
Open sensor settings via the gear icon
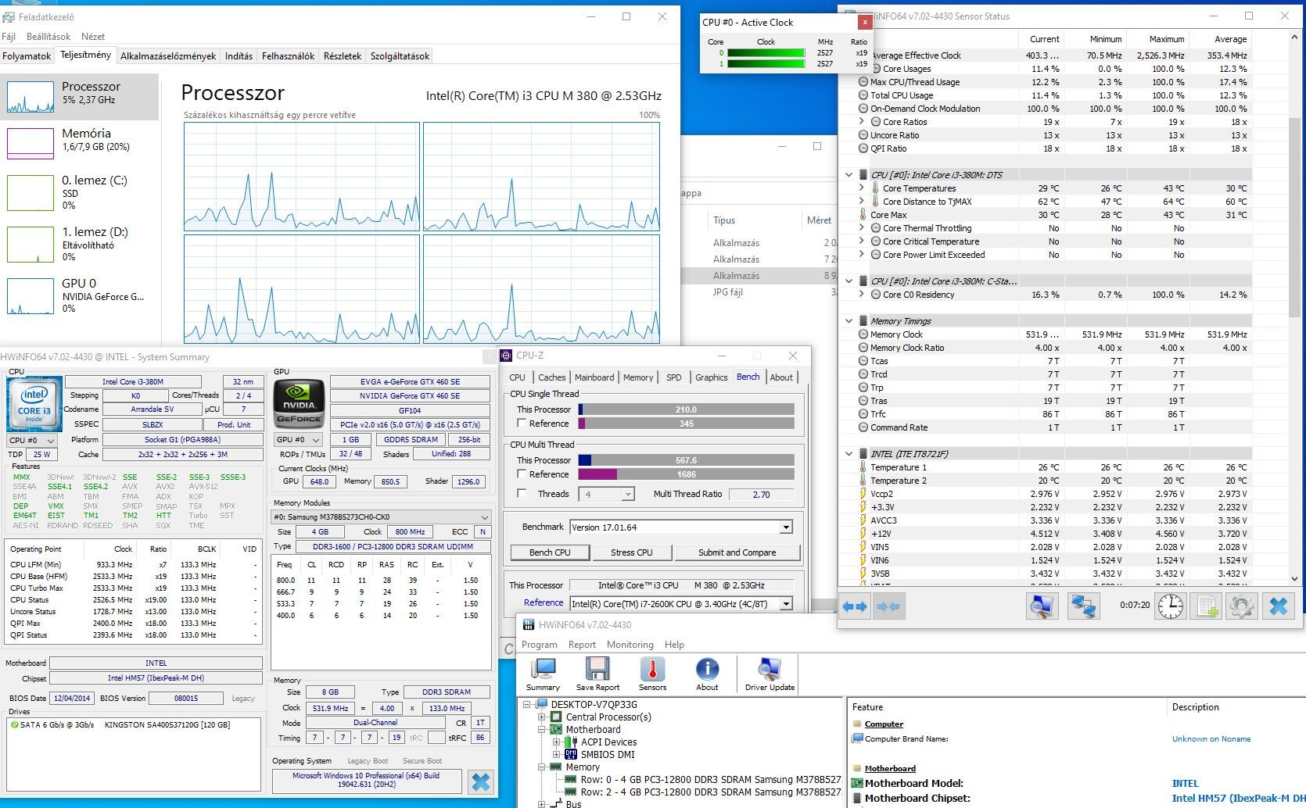click(1241, 606)
